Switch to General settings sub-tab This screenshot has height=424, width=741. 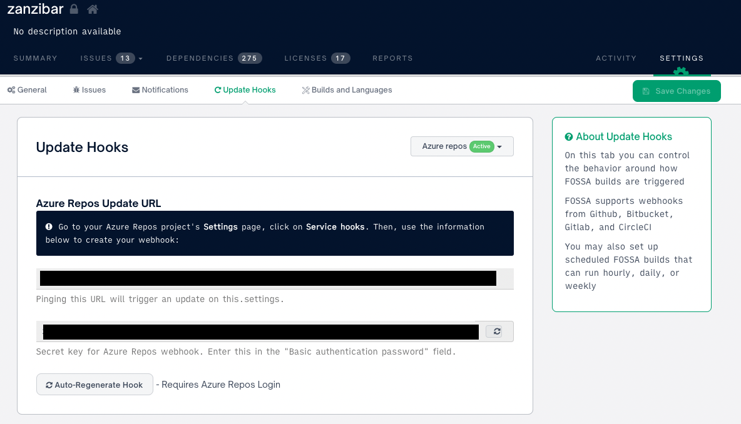click(x=27, y=89)
